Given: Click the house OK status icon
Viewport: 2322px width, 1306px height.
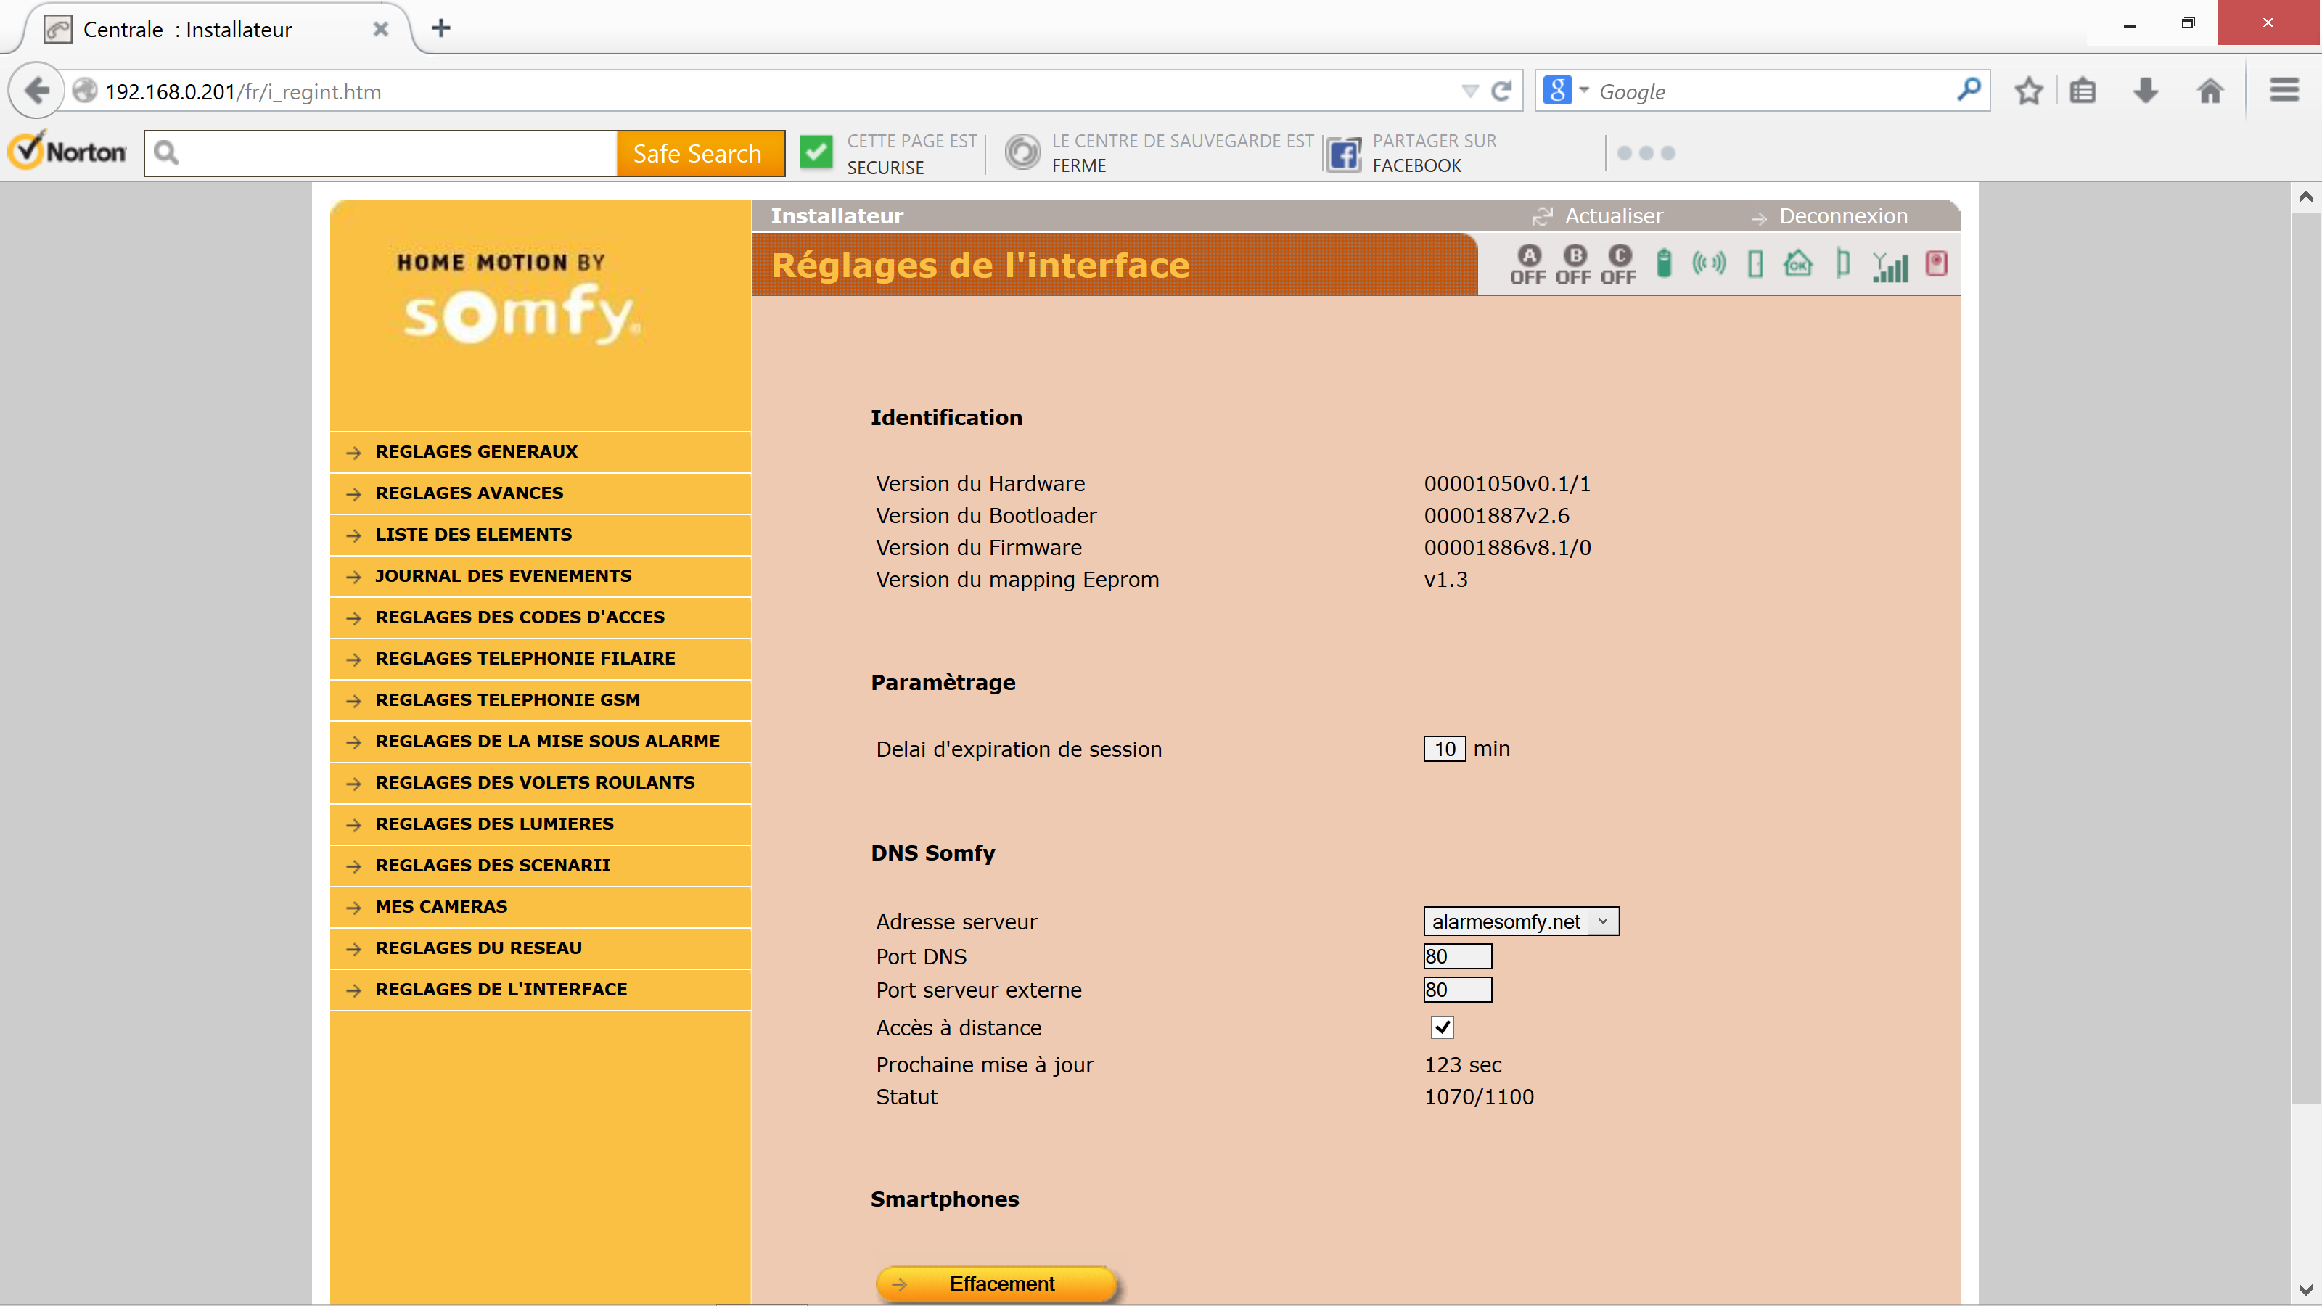Looking at the screenshot, I should [1797, 263].
